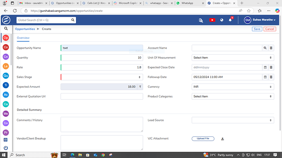Screen dimensions: 282x158
Task: Click the sidebar search magnifier icon
Action: (x=6, y=29)
